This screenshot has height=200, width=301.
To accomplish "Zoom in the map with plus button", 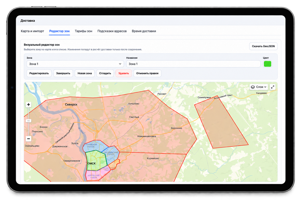I will point(28,105).
